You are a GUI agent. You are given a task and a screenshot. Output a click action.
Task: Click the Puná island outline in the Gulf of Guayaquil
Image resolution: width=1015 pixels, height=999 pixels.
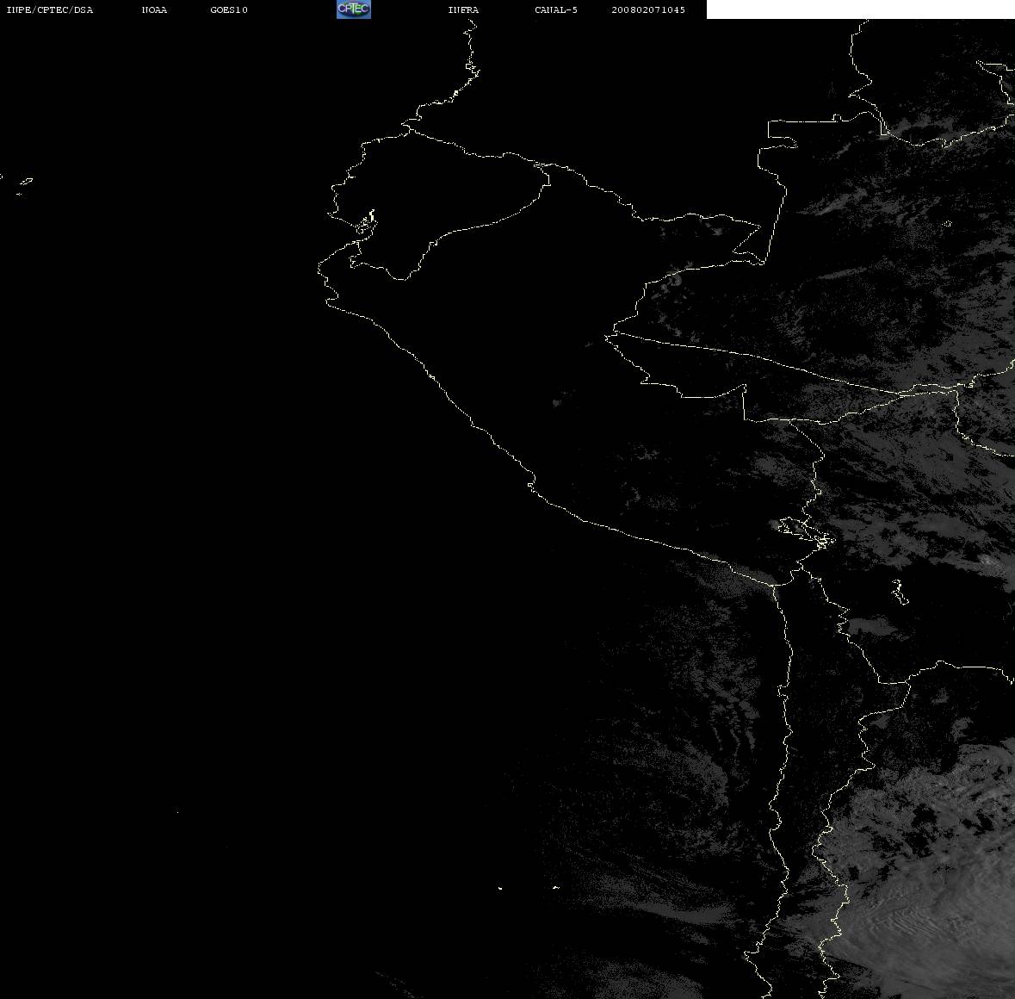pos(366,223)
